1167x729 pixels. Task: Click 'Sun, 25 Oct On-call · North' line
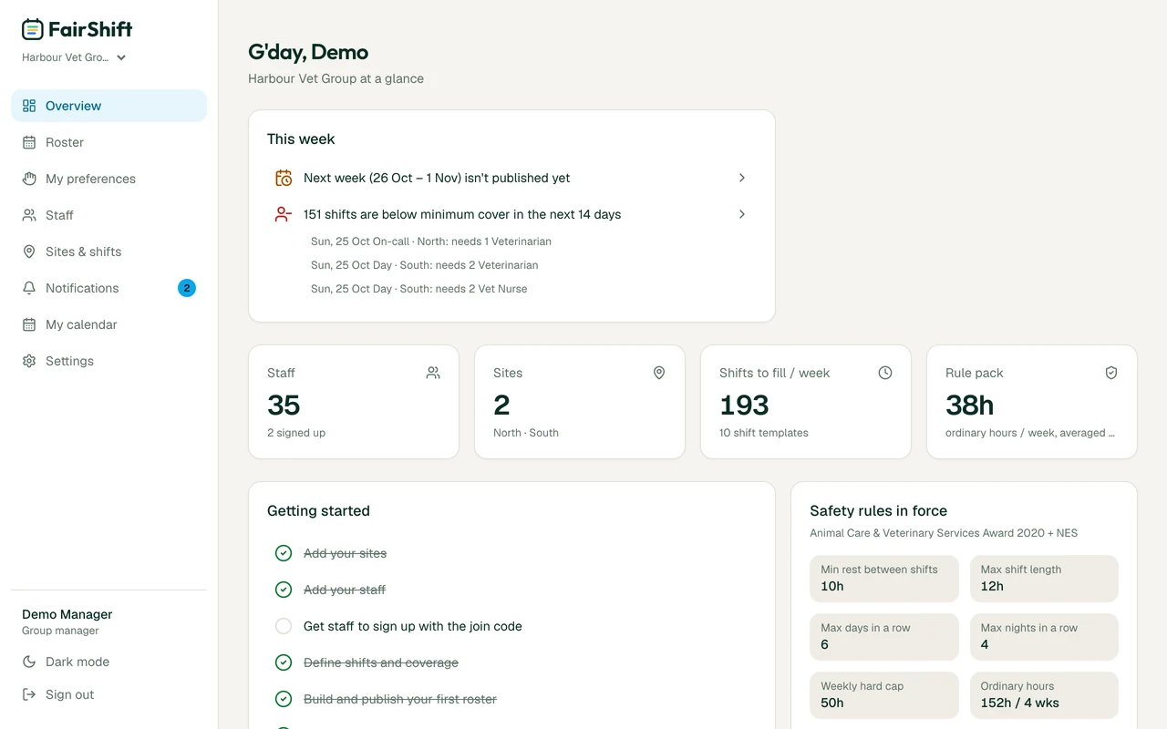(431, 241)
